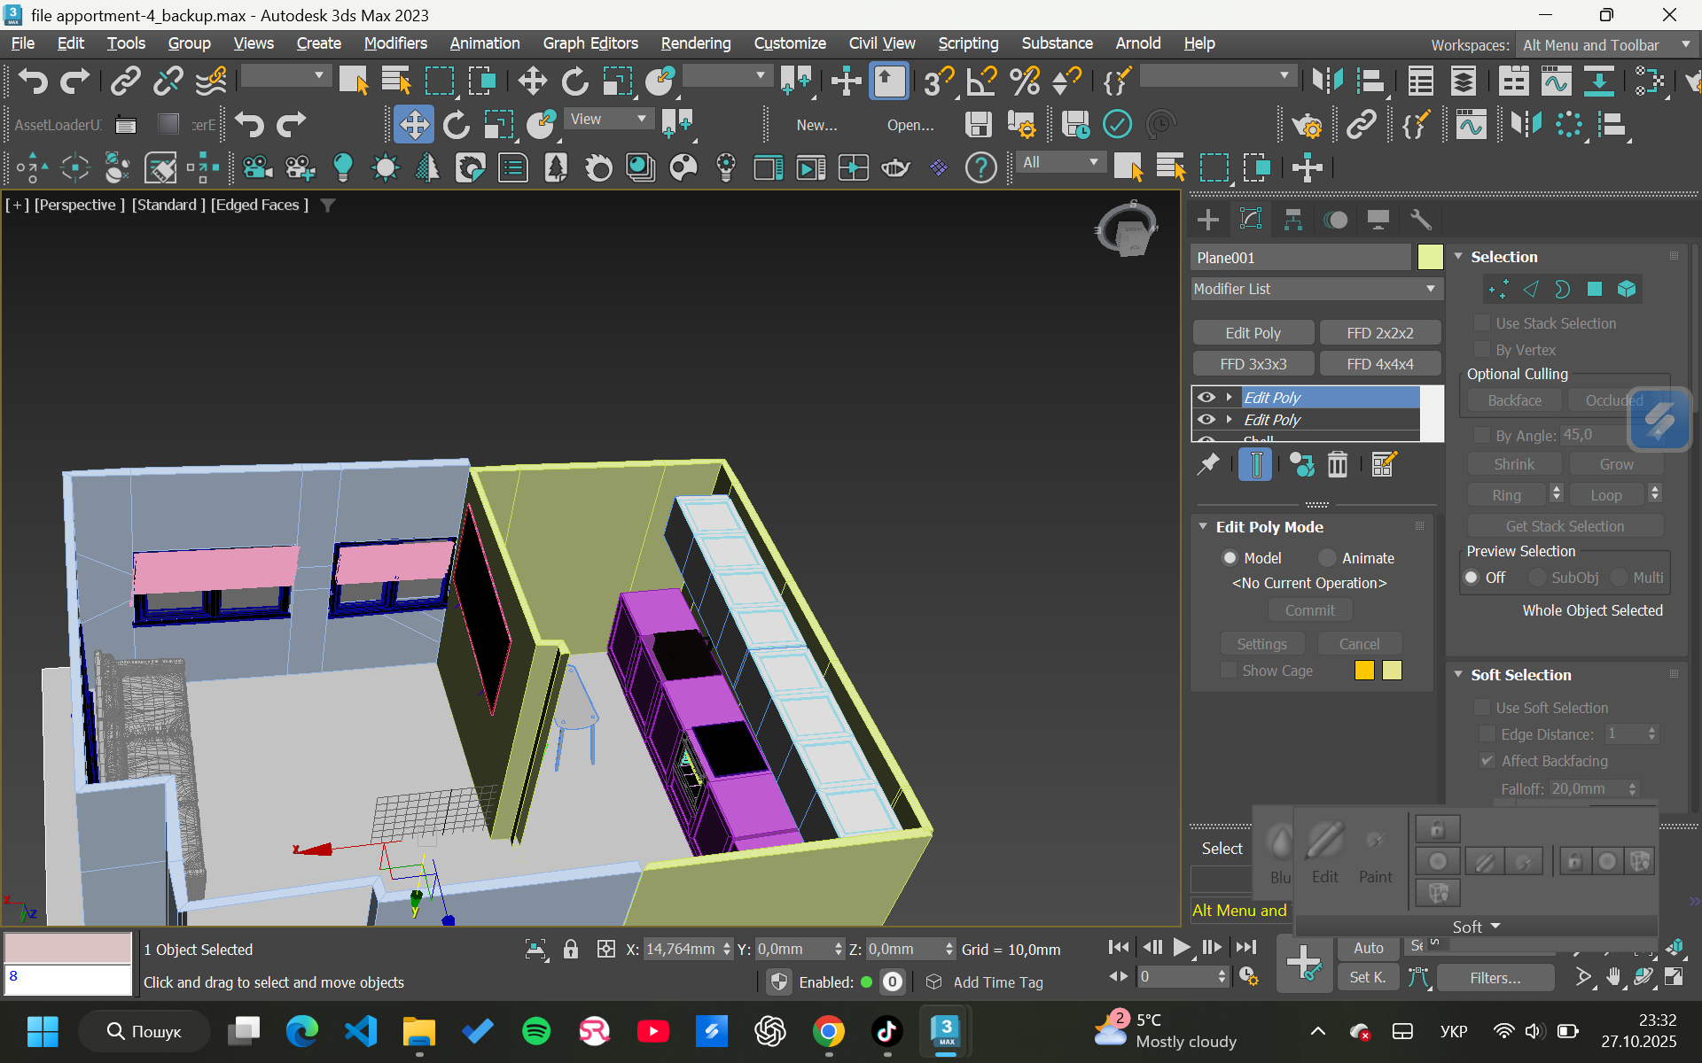Click the Pin Stack icon
Screen dimensions: 1702x1063
1207,464
